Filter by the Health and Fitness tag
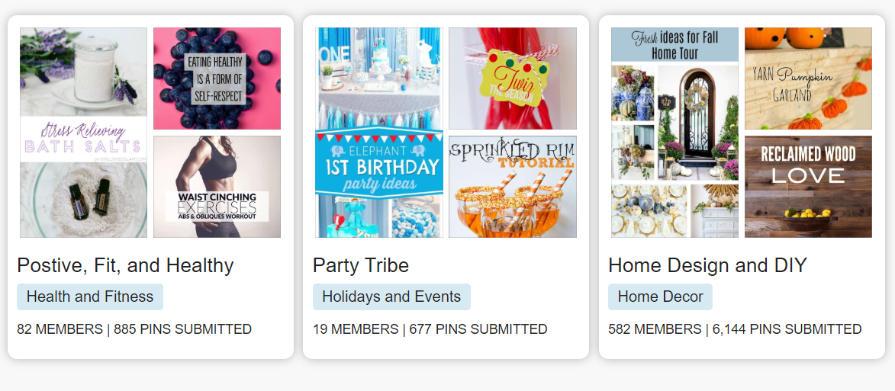895x391 pixels. click(90, 297)
